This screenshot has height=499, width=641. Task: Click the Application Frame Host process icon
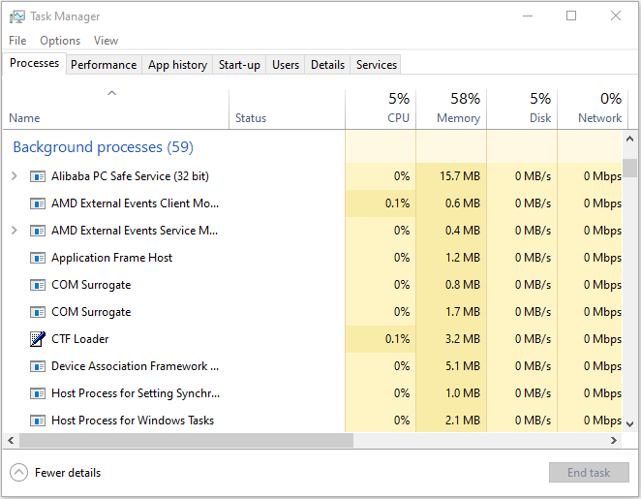pos(38,258)
